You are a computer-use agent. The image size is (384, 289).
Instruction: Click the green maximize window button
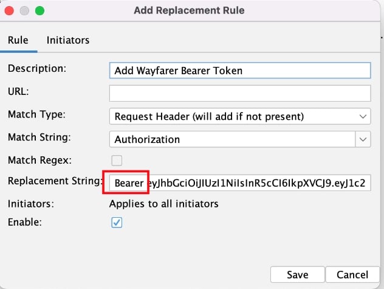(x=39, y=11)
